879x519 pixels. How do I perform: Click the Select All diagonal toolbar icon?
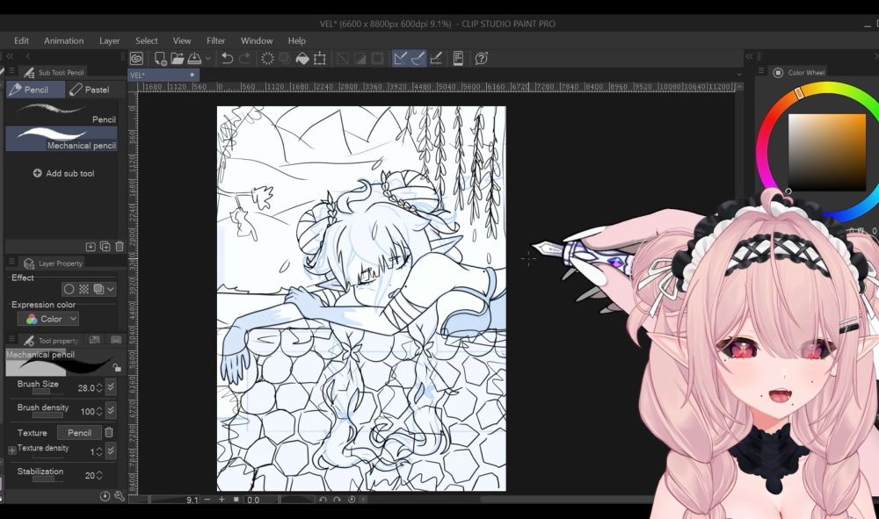coord(342,58)
